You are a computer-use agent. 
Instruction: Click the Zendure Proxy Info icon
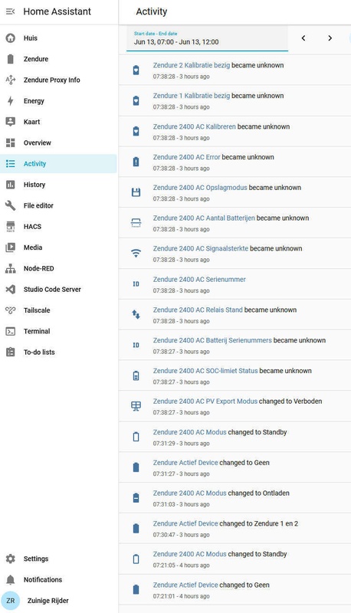(x=11, y=80)
